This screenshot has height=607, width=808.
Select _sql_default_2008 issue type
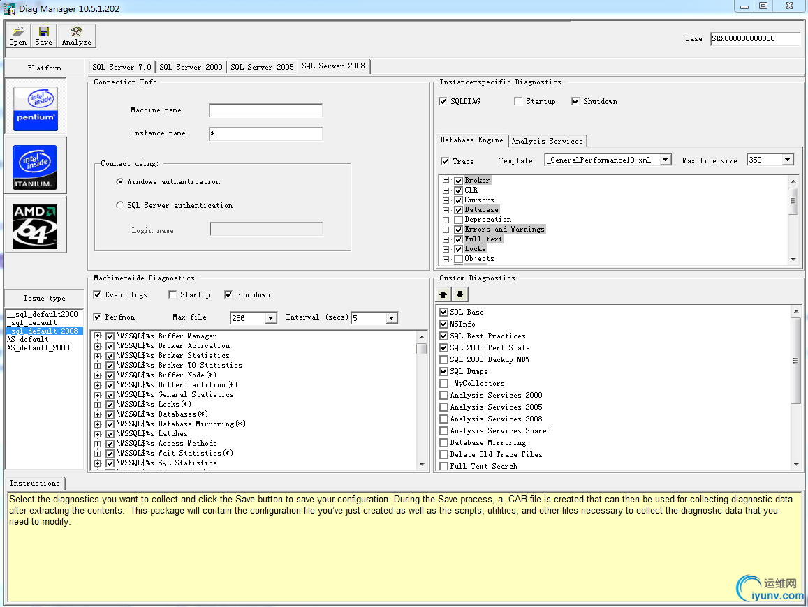pos(44,331)
